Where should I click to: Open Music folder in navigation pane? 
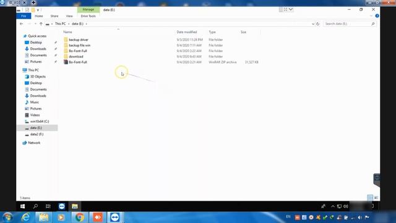[x=35, y=102]
